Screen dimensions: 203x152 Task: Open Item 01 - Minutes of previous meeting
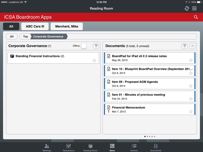150,96
